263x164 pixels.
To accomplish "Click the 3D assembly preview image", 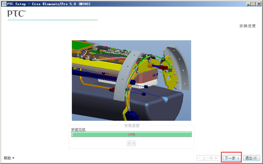I will 131,80.
